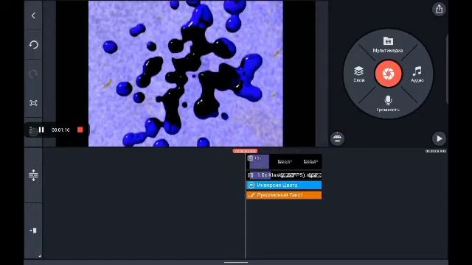Viewport: 472px width, 265px height.
Task: Go back using the left arrow
Action: pyautogui.click(x=33, y=16)
